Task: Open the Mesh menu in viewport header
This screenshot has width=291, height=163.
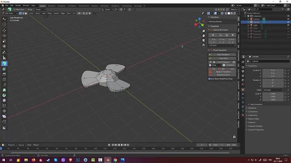Action: click(50, 13)
